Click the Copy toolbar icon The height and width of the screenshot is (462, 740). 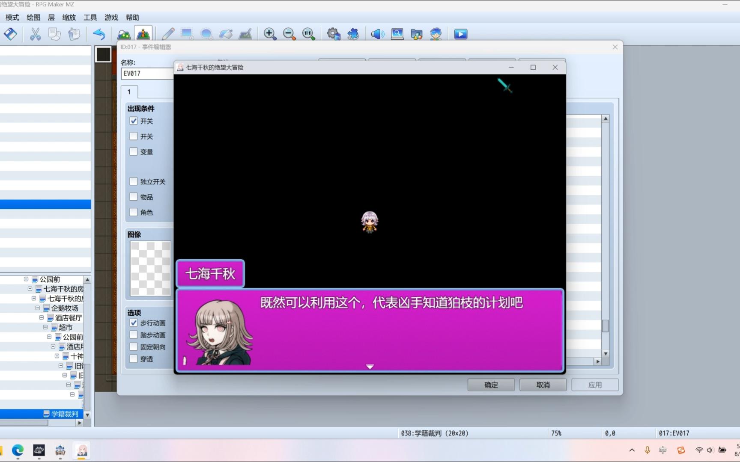54,34
